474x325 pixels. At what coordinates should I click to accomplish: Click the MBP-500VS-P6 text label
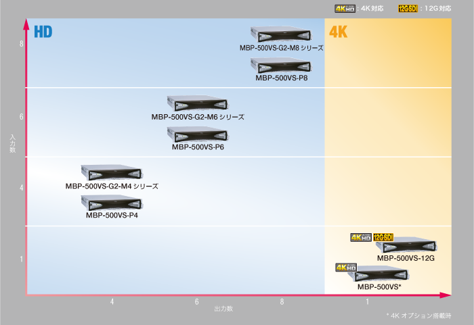[198, 147]
